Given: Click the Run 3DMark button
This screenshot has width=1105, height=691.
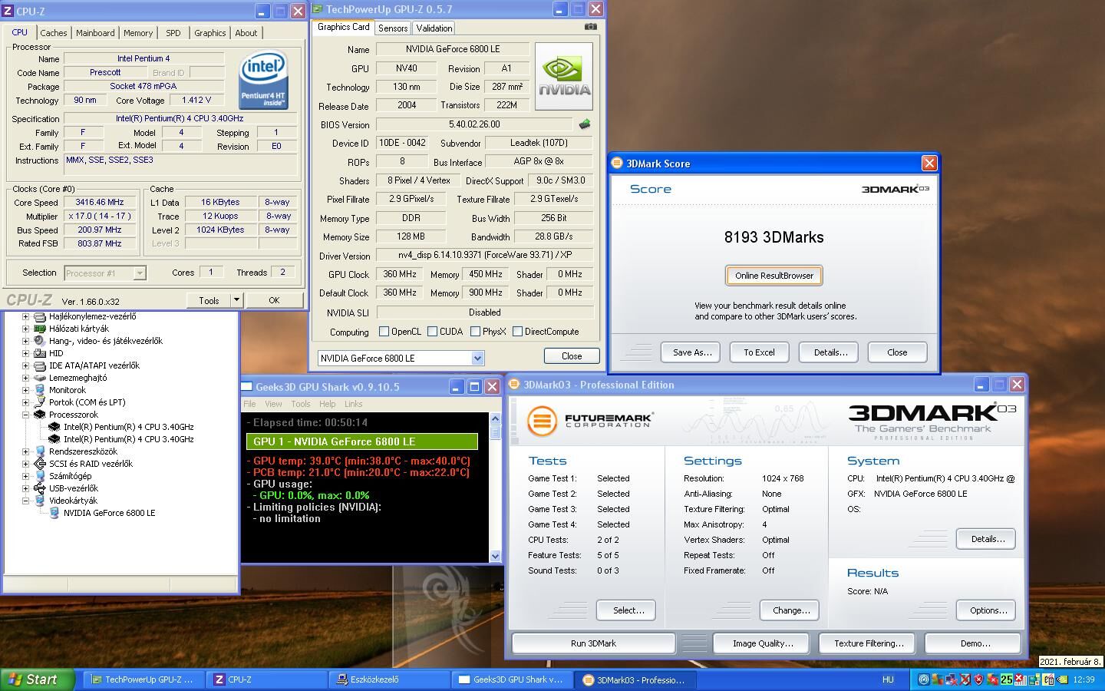Looking at the screenshot, I should [593, 643].
